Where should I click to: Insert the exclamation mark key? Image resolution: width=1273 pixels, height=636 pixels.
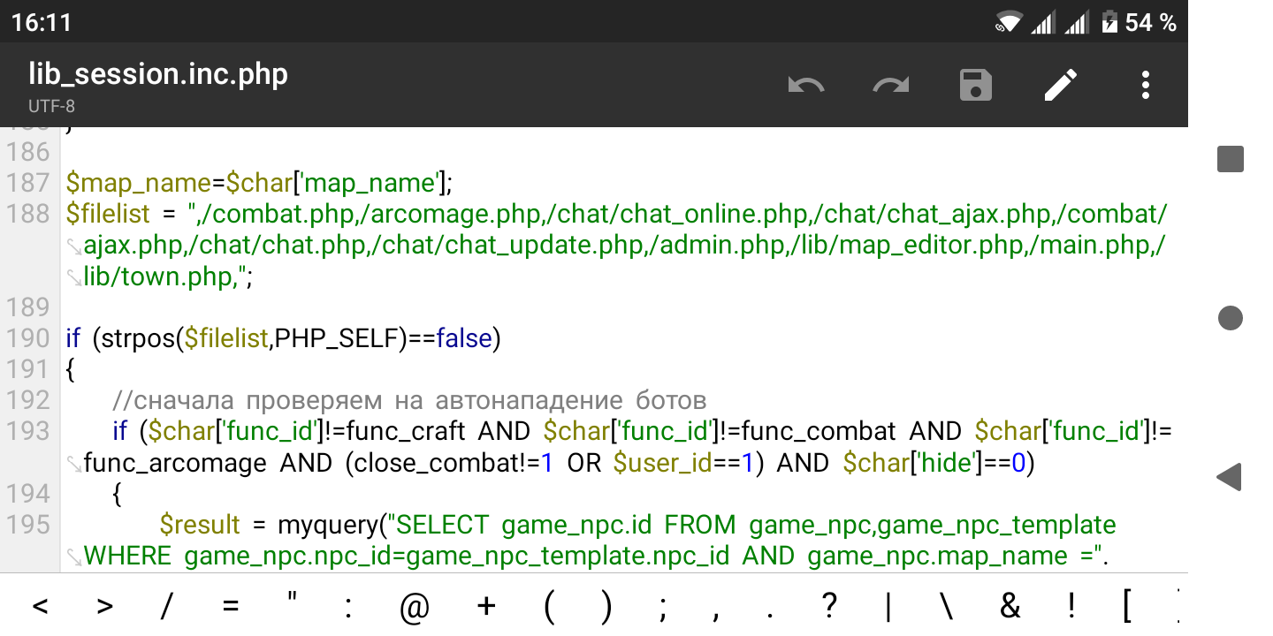1072,606
